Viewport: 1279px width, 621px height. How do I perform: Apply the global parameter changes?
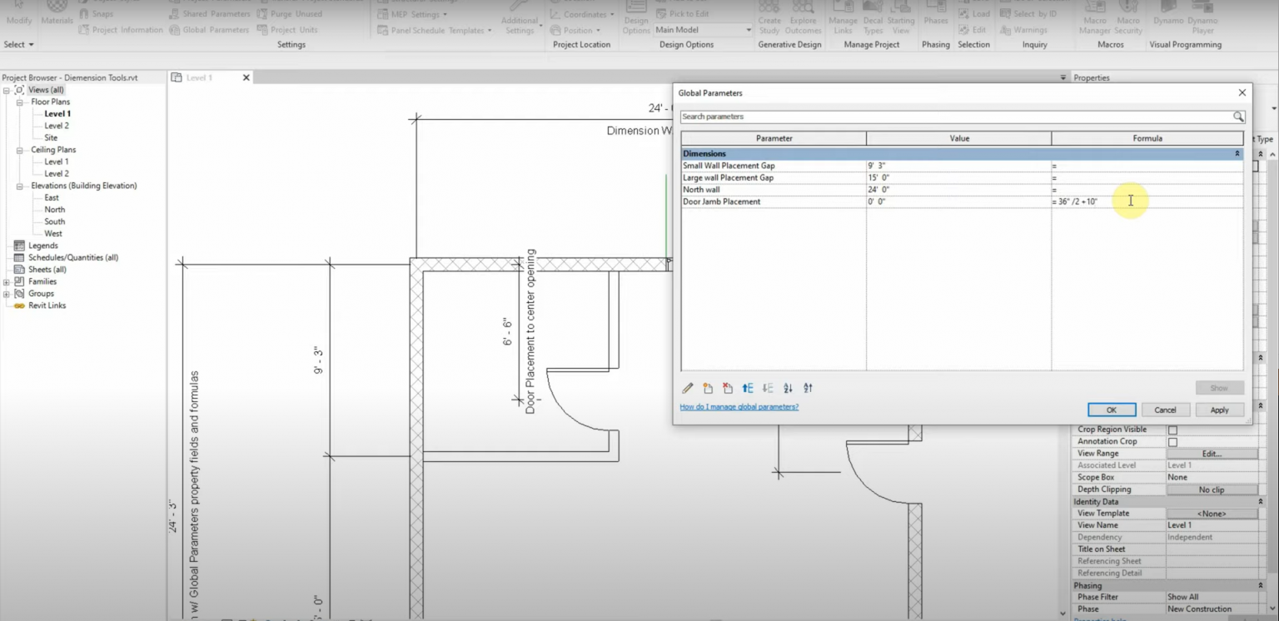(x=1219, y=410)
